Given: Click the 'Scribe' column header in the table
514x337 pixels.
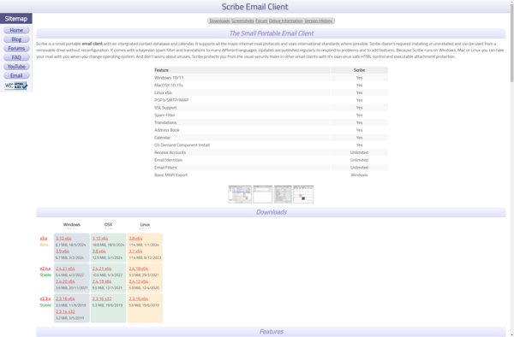Looking at the screenshot, I should point(359,70).
